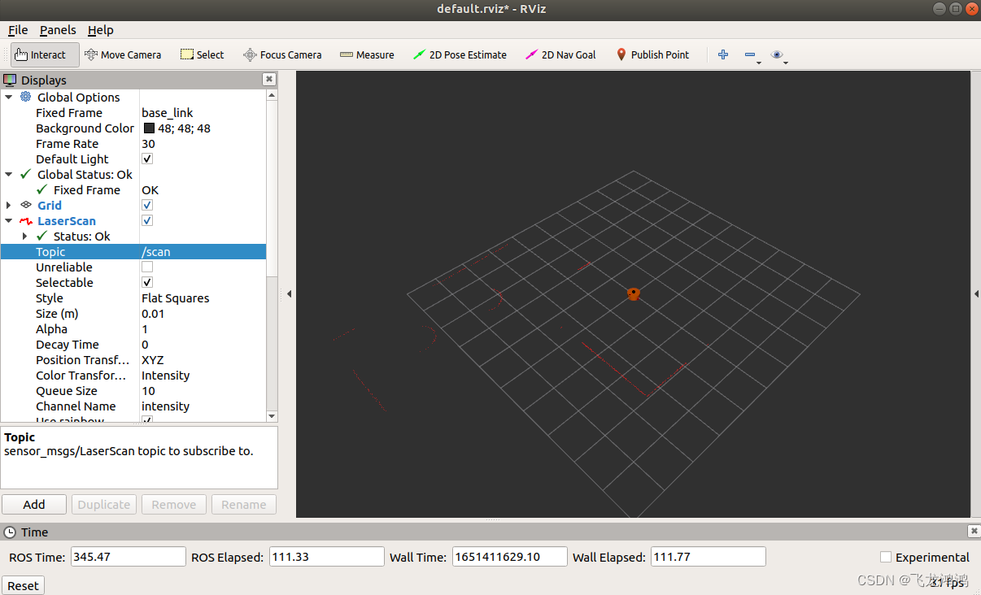Click the blue plus add-tool icon
The height and width of the screenshot is (595, 981).
pos(722,54)
